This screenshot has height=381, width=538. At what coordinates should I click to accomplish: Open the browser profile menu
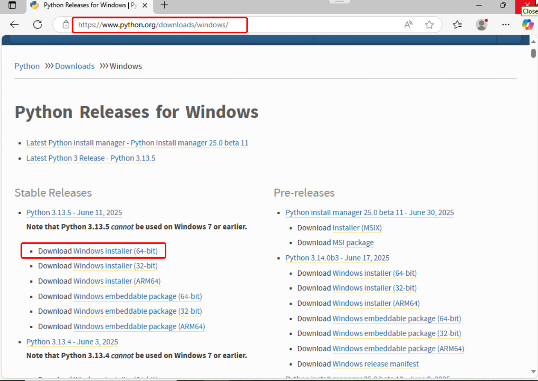point(481,24)
